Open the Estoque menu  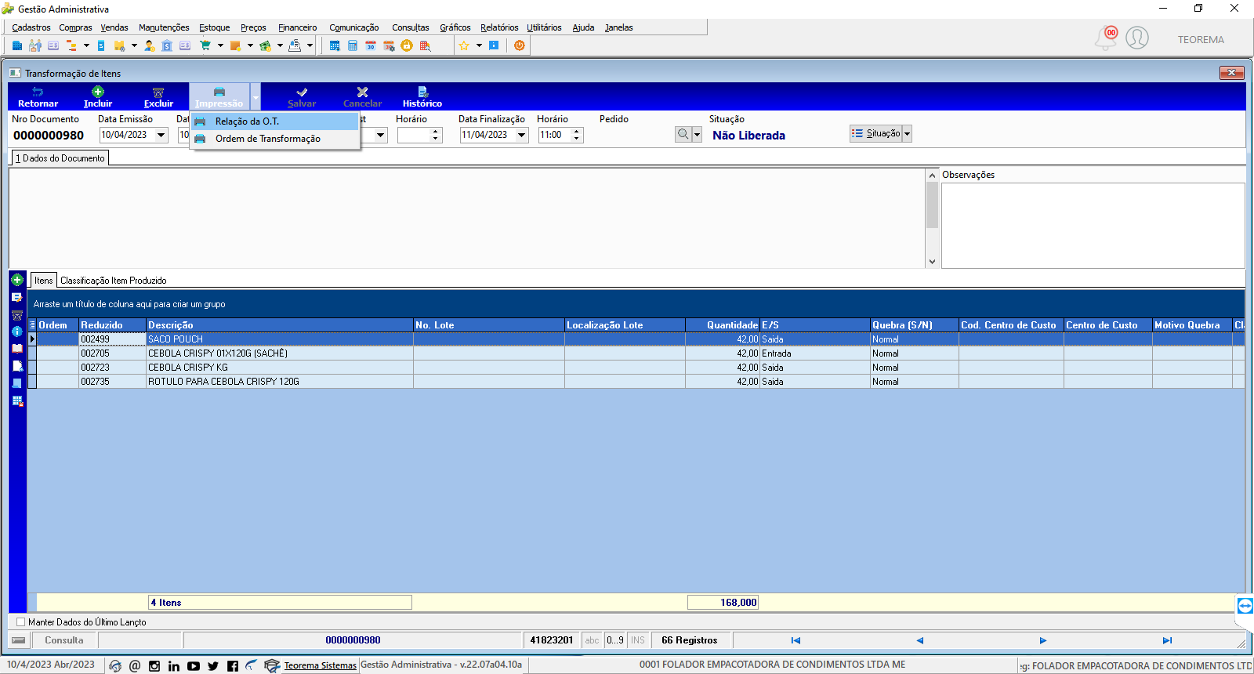click(x=215, y=27)
